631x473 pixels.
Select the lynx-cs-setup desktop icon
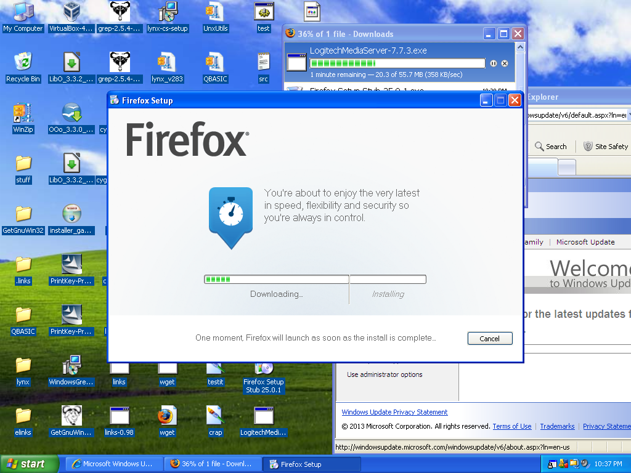pyautogui.click(x=168, y=17)
